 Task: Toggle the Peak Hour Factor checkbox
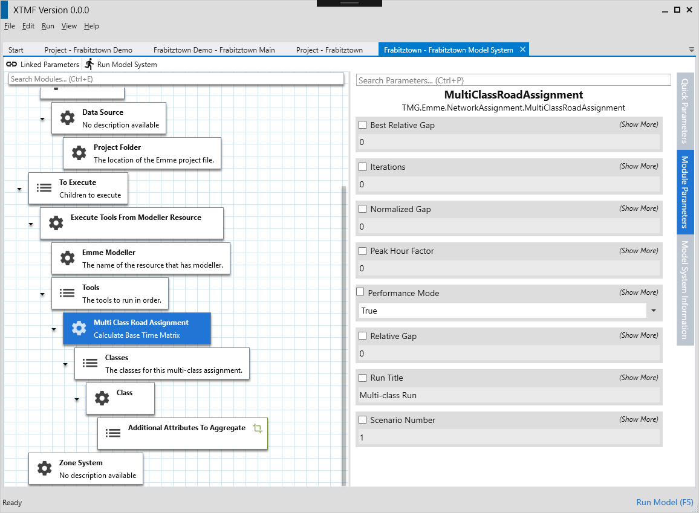point(363,251)
